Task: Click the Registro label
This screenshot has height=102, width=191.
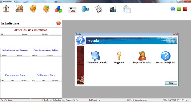Action: click(x=119, y=63)
